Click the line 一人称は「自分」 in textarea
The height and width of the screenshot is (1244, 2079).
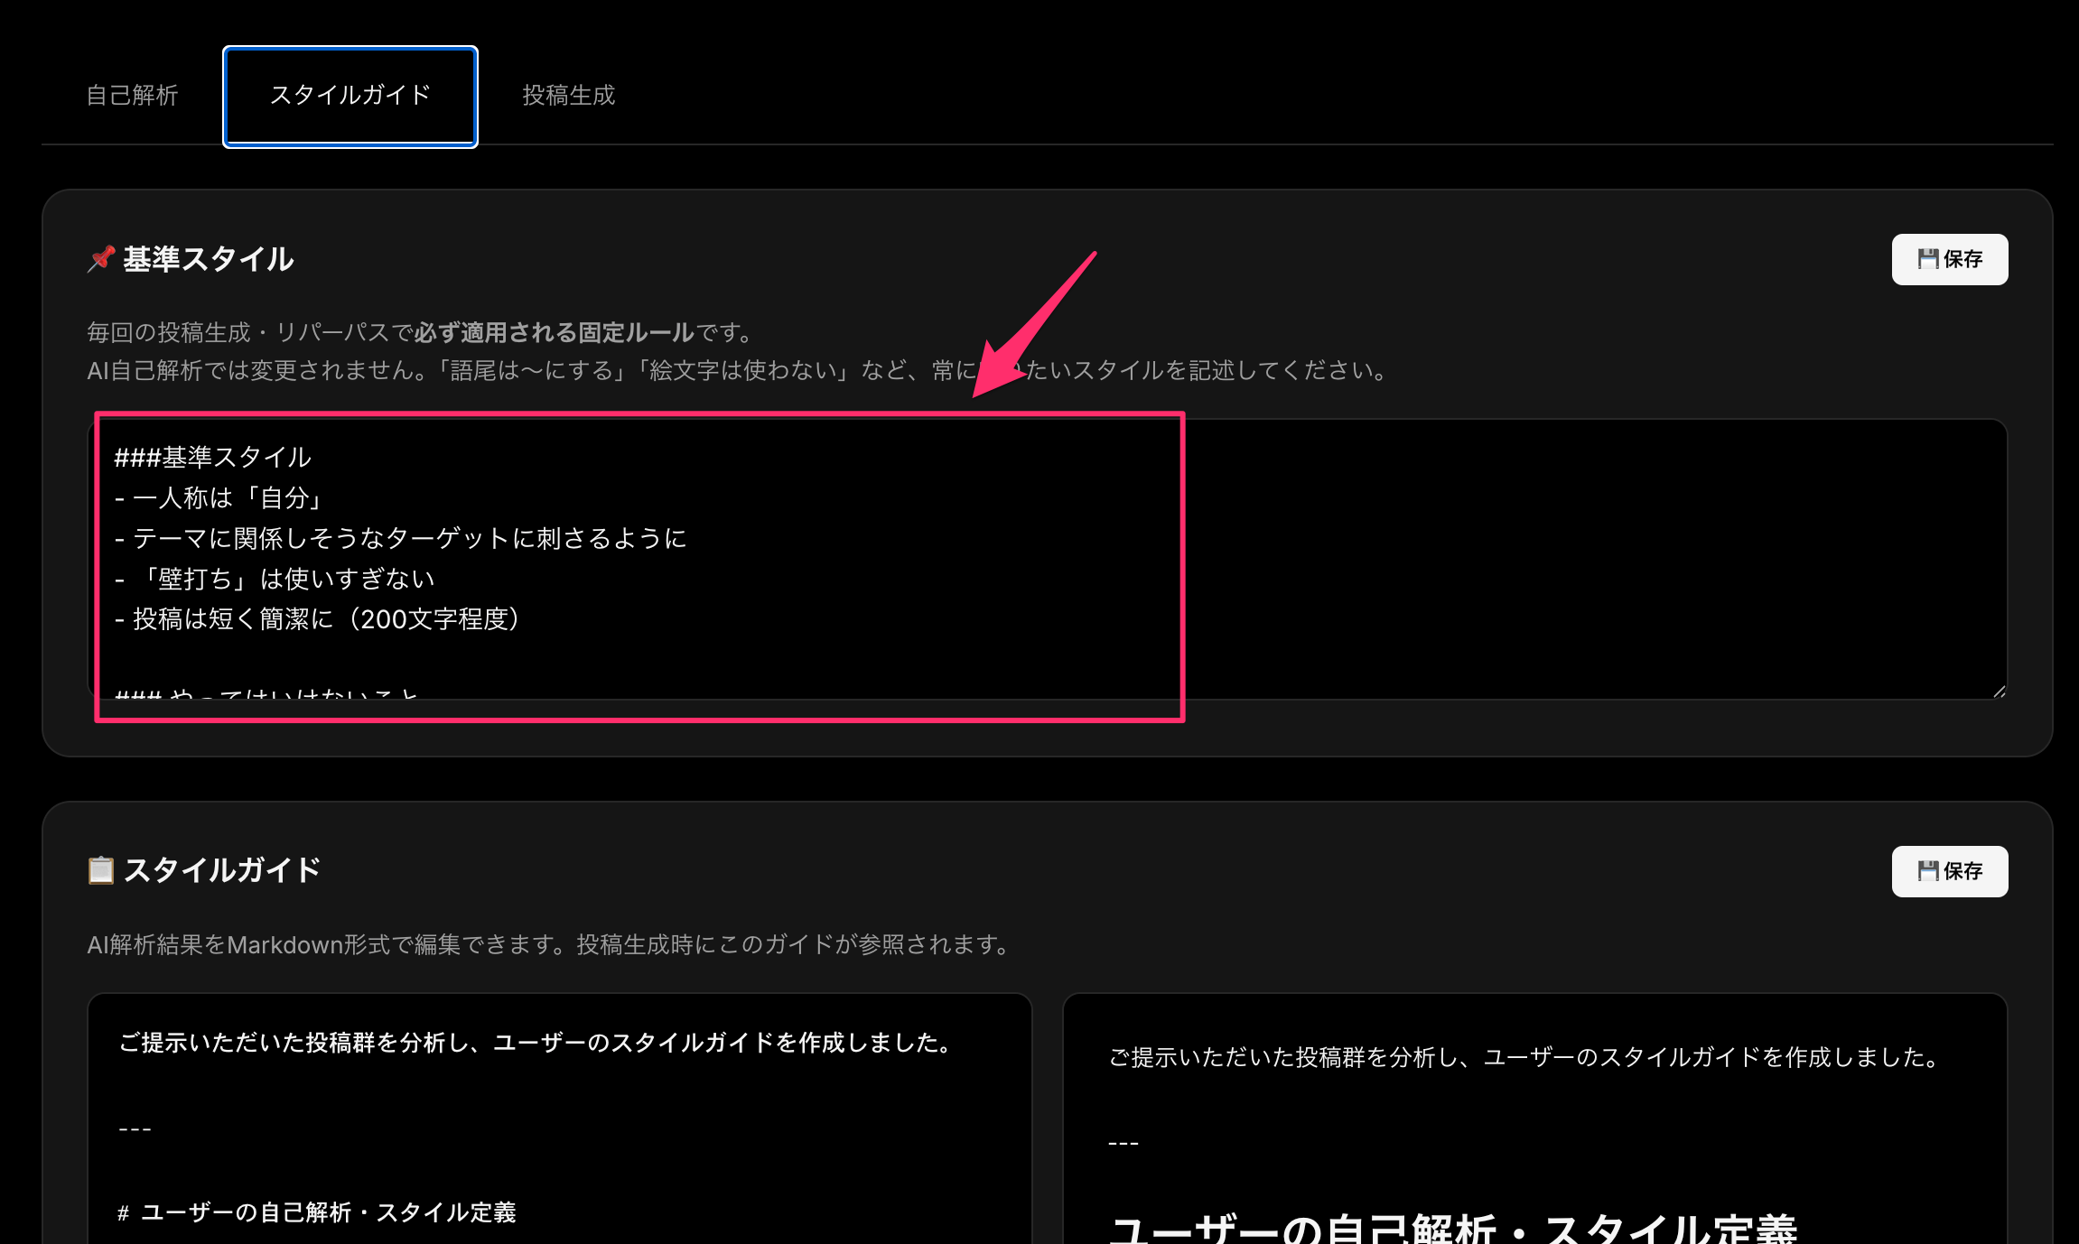coord(228,498)
